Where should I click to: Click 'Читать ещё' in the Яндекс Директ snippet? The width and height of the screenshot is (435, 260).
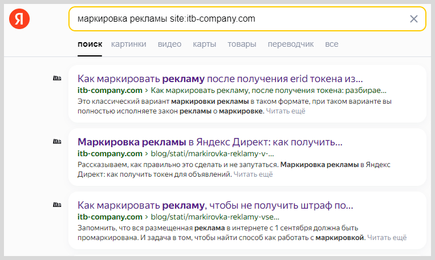point(253,174)
